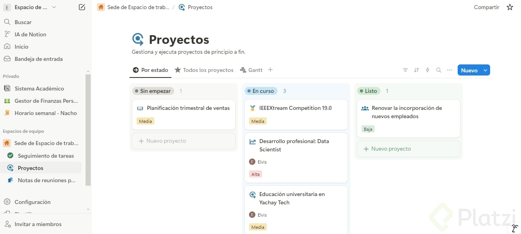This screenshot has width=521, height=234.
Task: Open automations lightning bolt icon
Action: [x=428, y=70]
